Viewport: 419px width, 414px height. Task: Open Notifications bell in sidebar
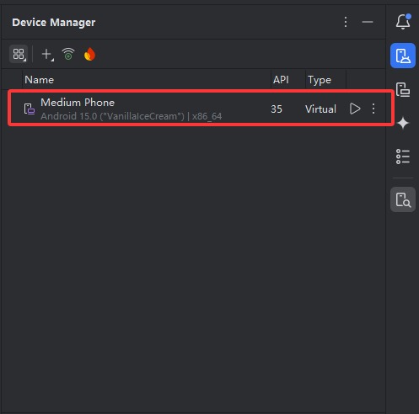[403, 22]
